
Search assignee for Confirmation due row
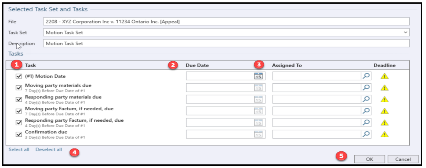366,134
